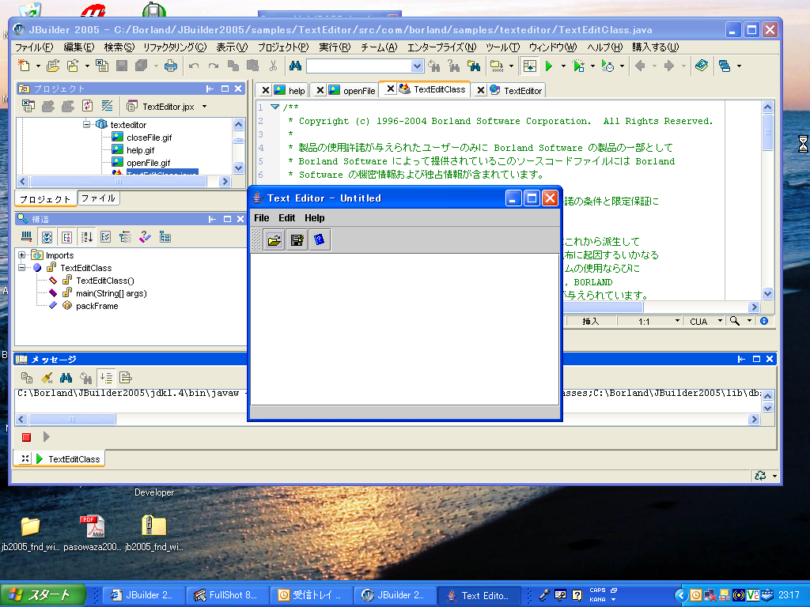The width and height of the screenshot is (810, 607).
Task: Click the Windows スタート button
Action: pos(41,595)
